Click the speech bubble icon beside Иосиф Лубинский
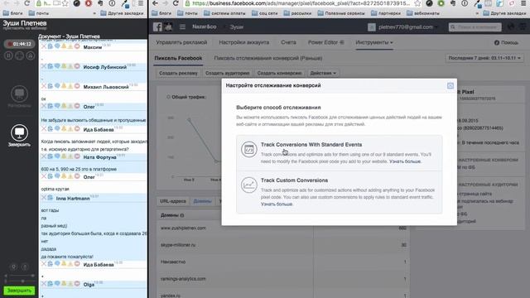The height and width of the screenshot is (298, 530). pos(57,66)
